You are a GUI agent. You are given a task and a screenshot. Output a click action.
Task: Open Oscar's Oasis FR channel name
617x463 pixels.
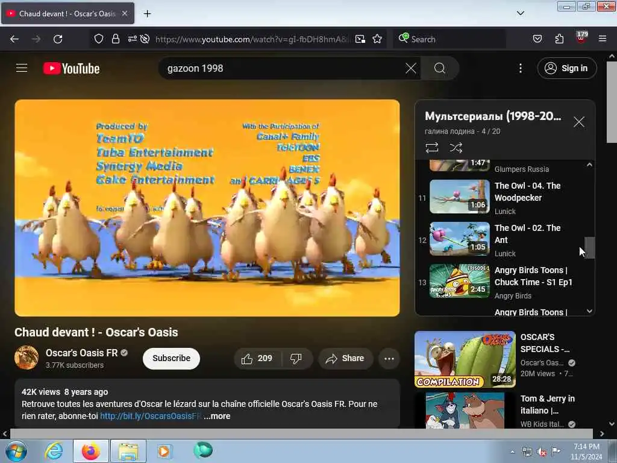tap(81, 353)
